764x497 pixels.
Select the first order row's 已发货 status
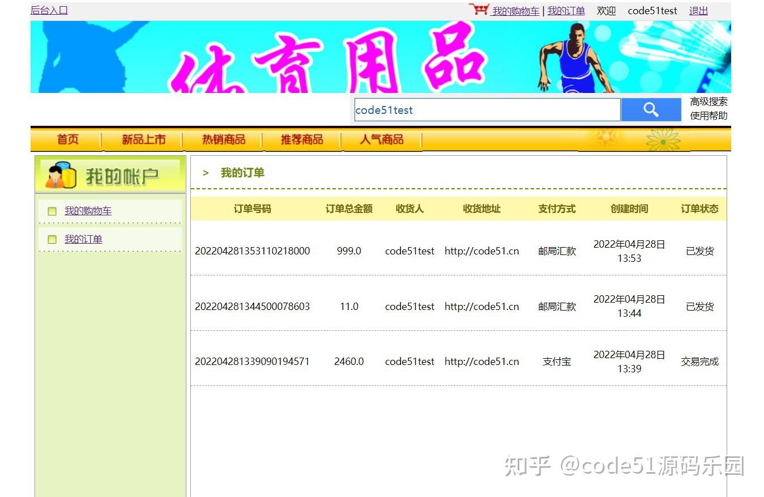pyautogui.click(x=699, y=251)
